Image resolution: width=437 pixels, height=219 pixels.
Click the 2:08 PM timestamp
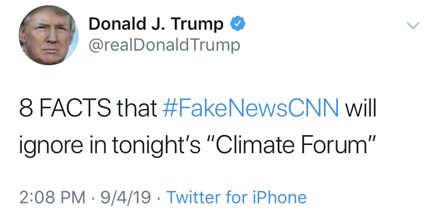click(x=52, y=197)
